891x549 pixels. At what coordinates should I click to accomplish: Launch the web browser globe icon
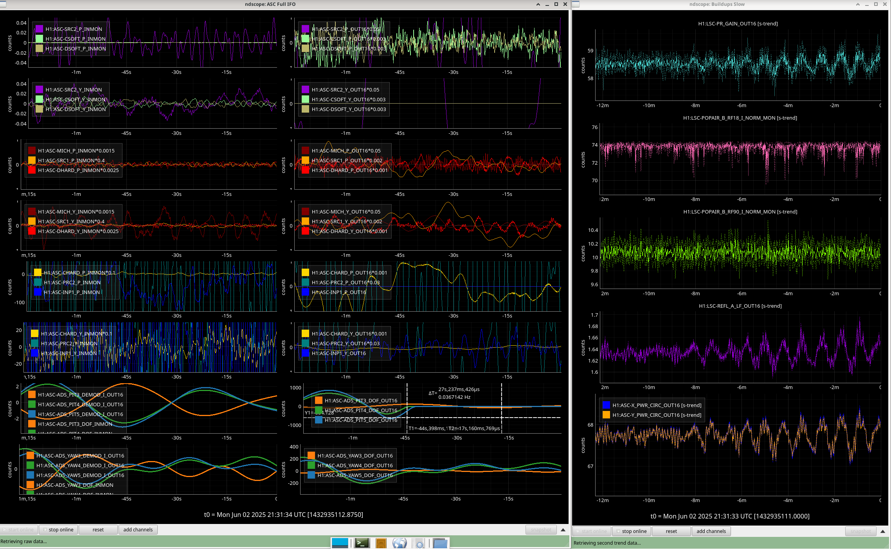pos(400,543)
